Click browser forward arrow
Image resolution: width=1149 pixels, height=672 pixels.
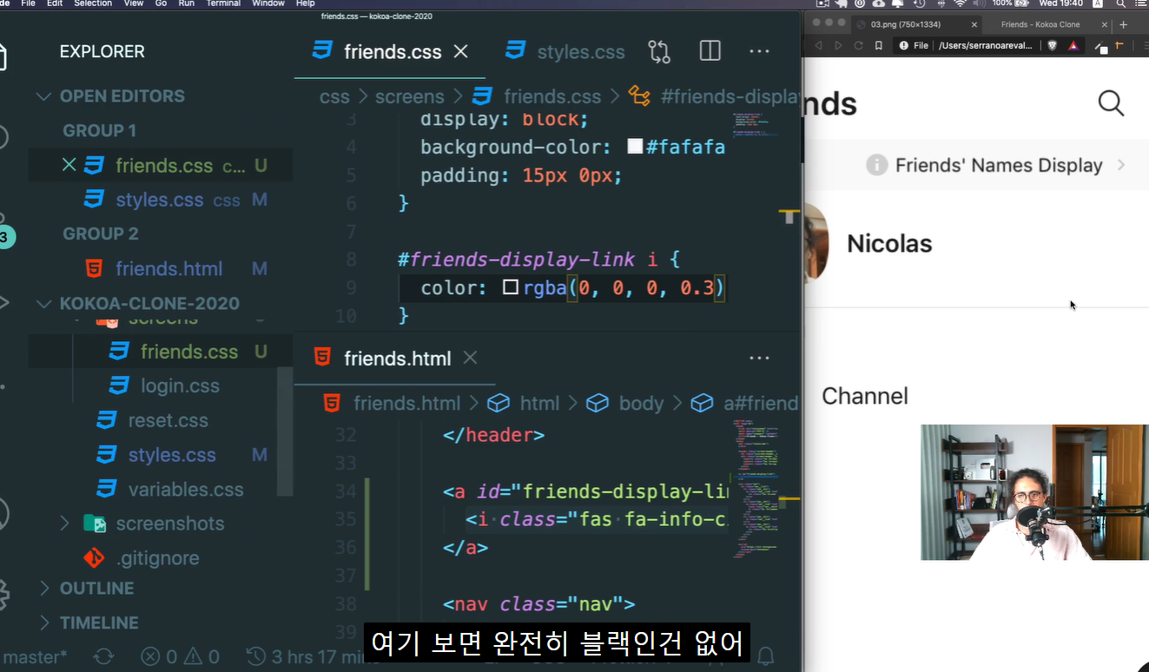pyautogui.click(x=838, y=45)
